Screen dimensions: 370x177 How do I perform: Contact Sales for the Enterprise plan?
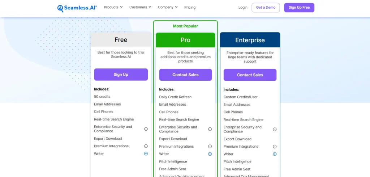point(250,75)
